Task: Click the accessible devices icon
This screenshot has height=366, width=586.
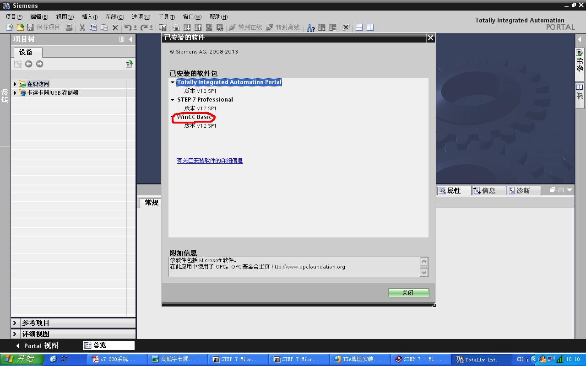Action: coord(311,27)
